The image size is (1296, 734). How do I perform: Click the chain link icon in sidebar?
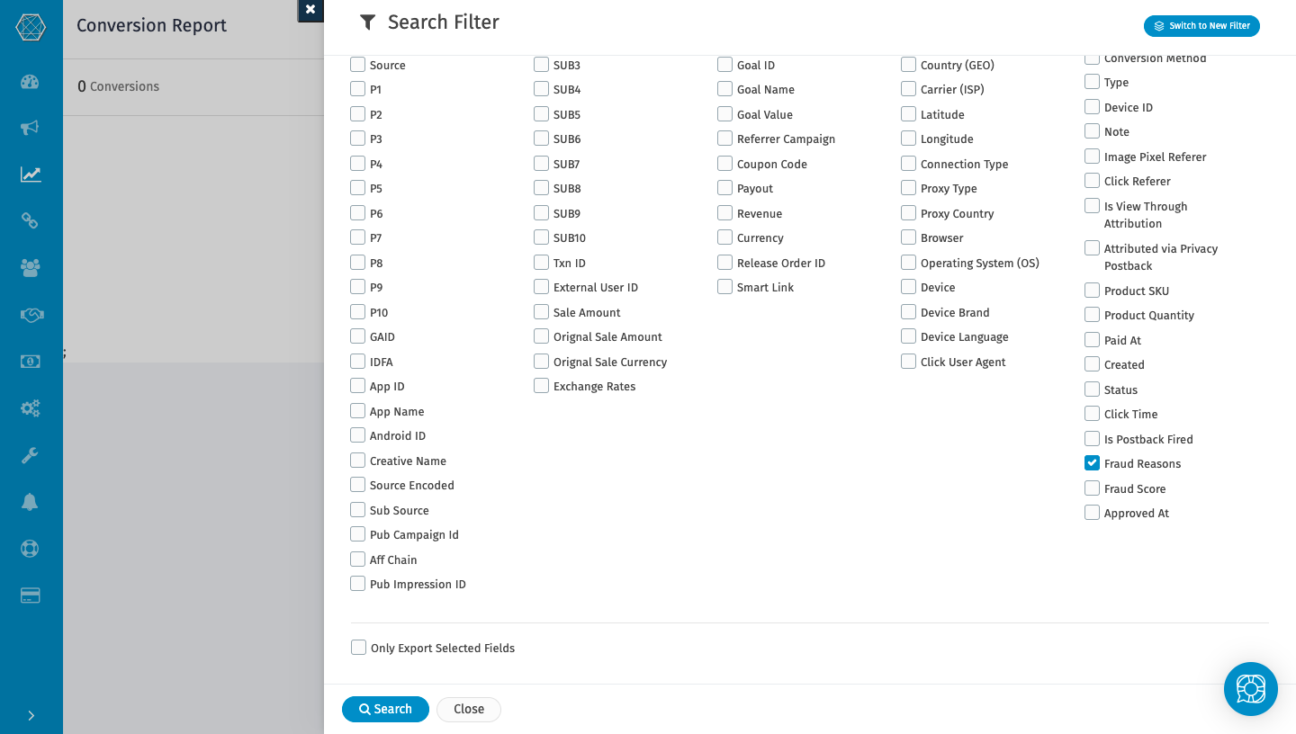(30, 220)
